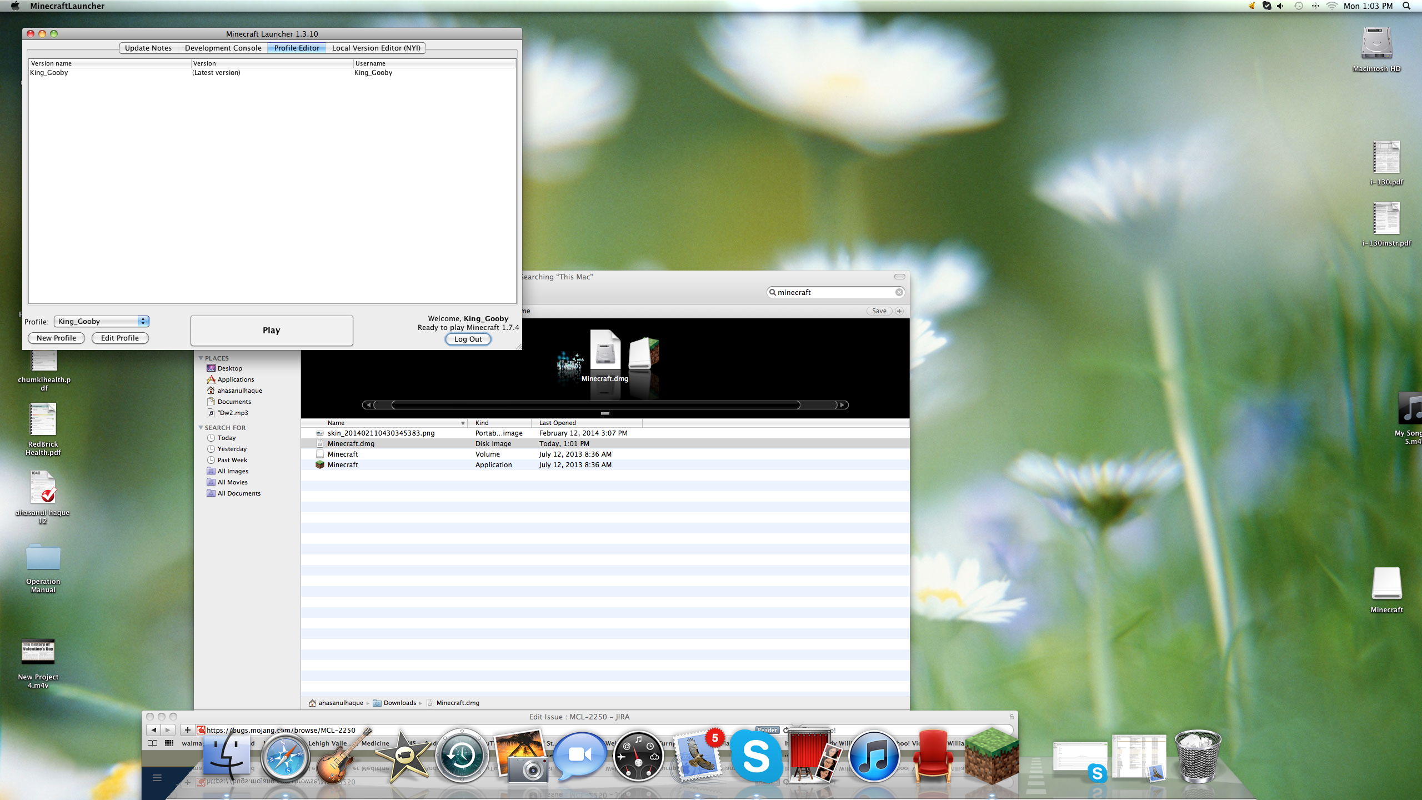
Task: Click the Cover Flow horizontal scrollbar thumb
Action: coord(595,405)
